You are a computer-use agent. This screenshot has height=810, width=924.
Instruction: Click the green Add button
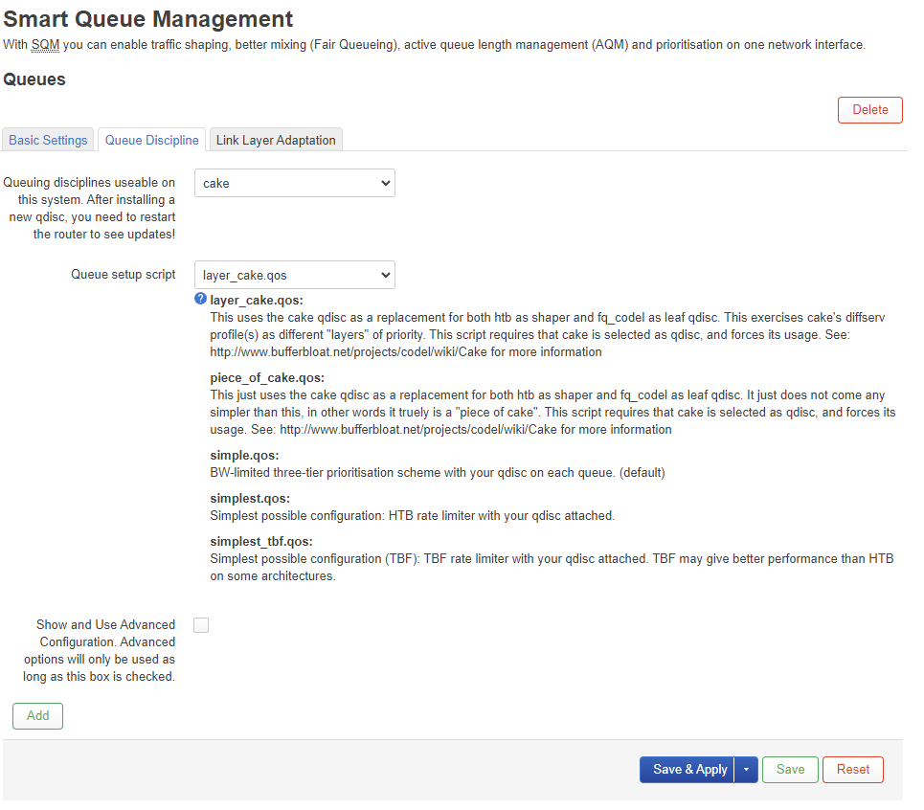click(x=37, y=716)
